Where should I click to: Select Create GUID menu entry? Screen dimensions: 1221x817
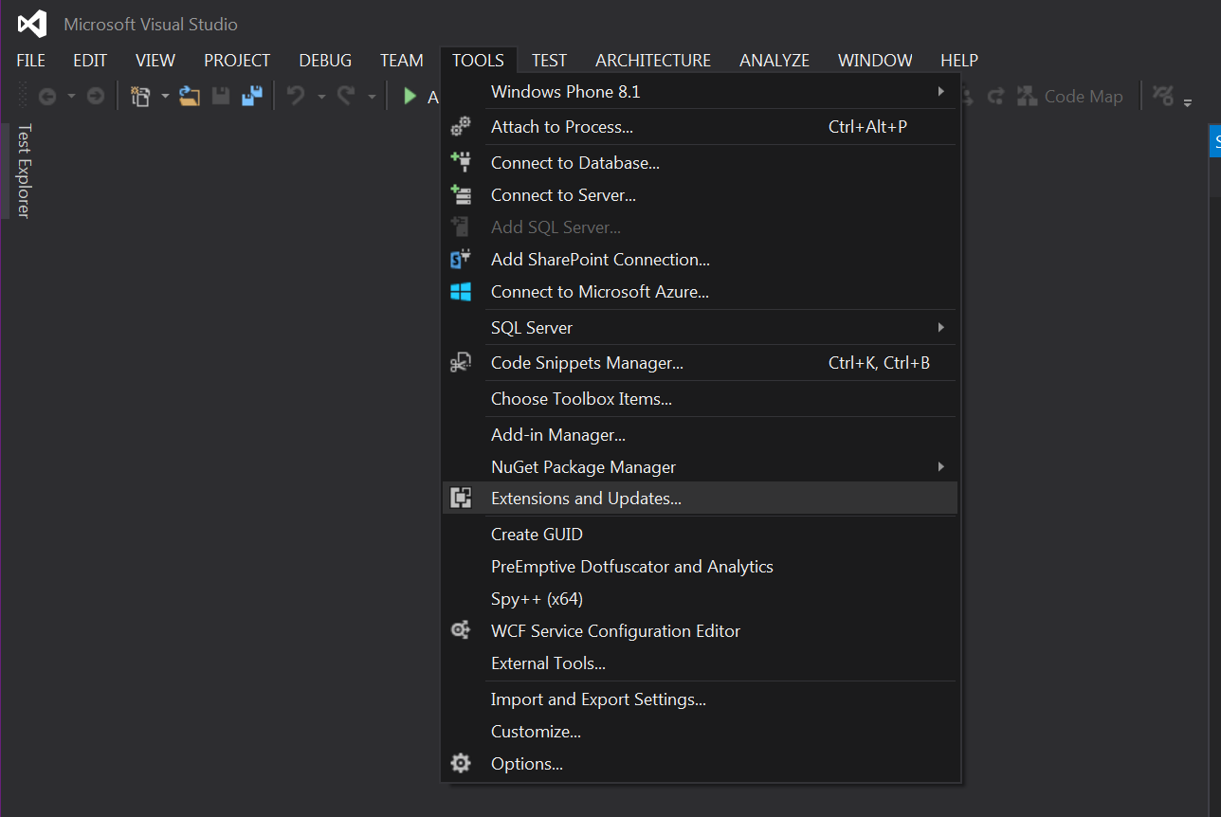pos(700,534)
